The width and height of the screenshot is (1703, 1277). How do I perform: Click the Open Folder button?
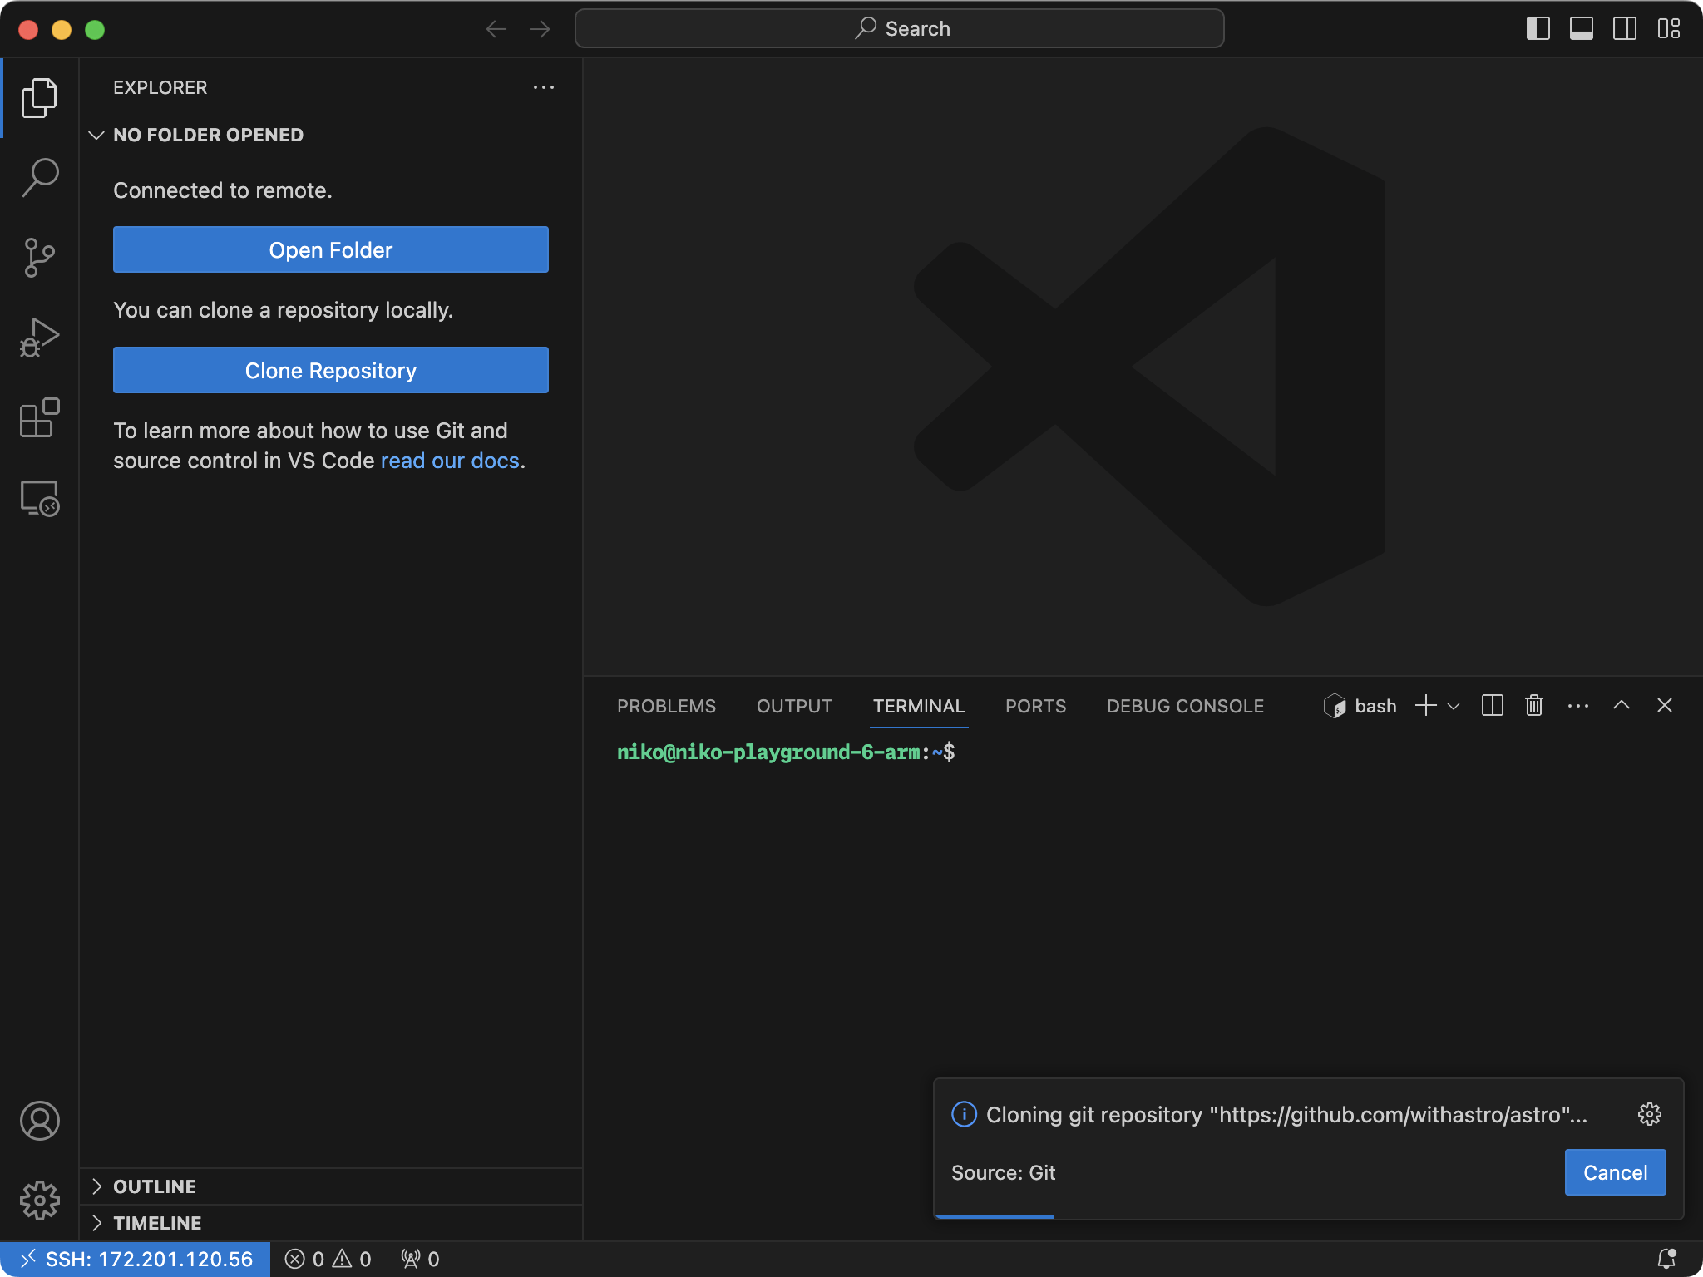pyautogui.click(x=331, y=249)
